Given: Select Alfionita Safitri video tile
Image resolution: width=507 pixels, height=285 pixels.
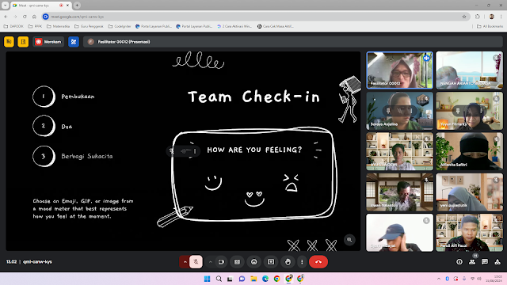Looking at the screenshot, I should click(469, 151).
